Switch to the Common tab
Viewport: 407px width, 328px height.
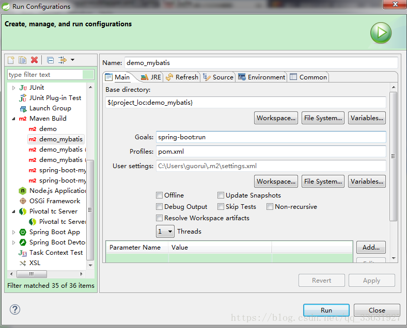[308, 77]
